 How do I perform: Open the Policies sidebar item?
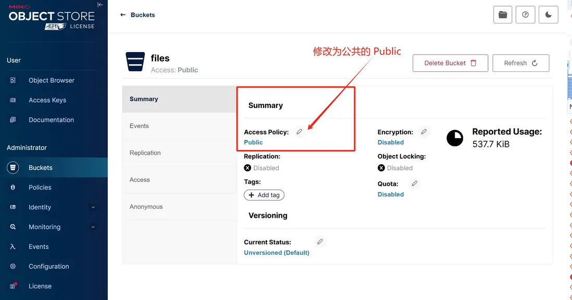pyautogui.click(x=40, y=187)
